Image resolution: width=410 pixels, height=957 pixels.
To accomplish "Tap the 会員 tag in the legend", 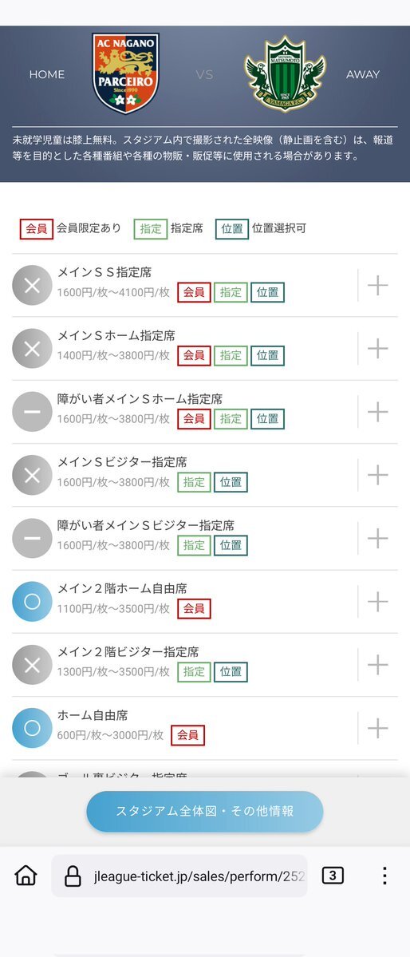I will (37, 229).
